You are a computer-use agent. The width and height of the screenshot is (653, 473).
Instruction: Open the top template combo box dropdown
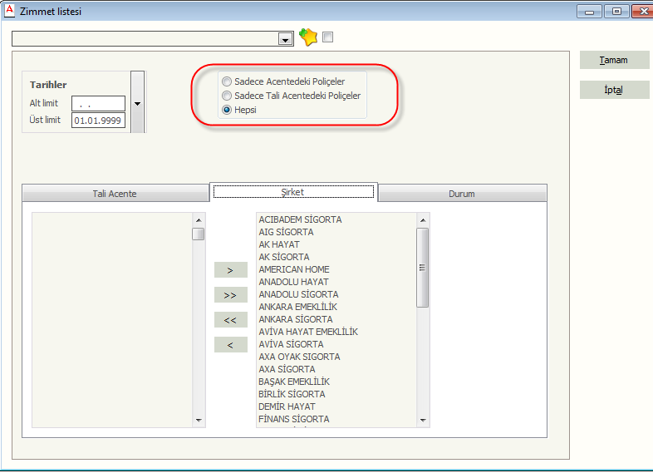pyautogui.click(x=286, y=39)
